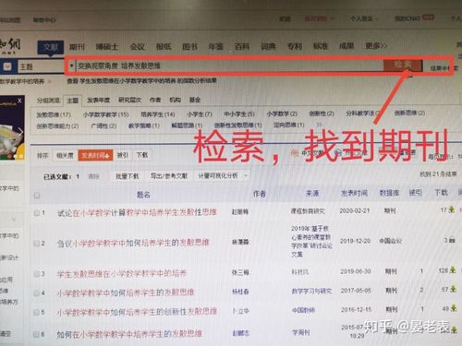Viewport: 462px width, 346px height.
Task: Select the checkbox of result row 3
Action: [36, 273]
